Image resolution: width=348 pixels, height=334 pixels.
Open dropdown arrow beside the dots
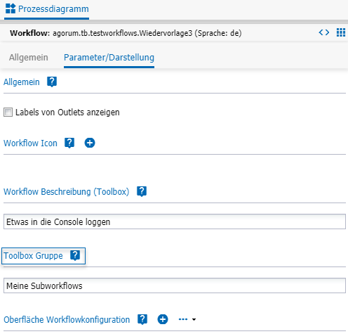194,319
